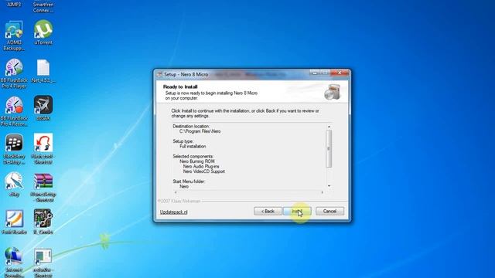Click the 'Selected components:' line

click(193, 156)
